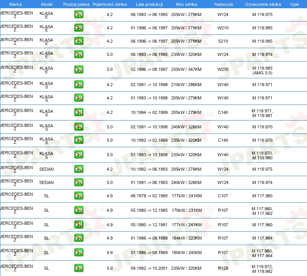This screenshot has width=307, height=276.
Task: Click the Oznaczenie silnika column header
Action: [x=262, y=4]
